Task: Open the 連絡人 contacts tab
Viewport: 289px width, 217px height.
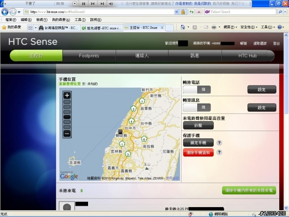Action: click(142, 56)
